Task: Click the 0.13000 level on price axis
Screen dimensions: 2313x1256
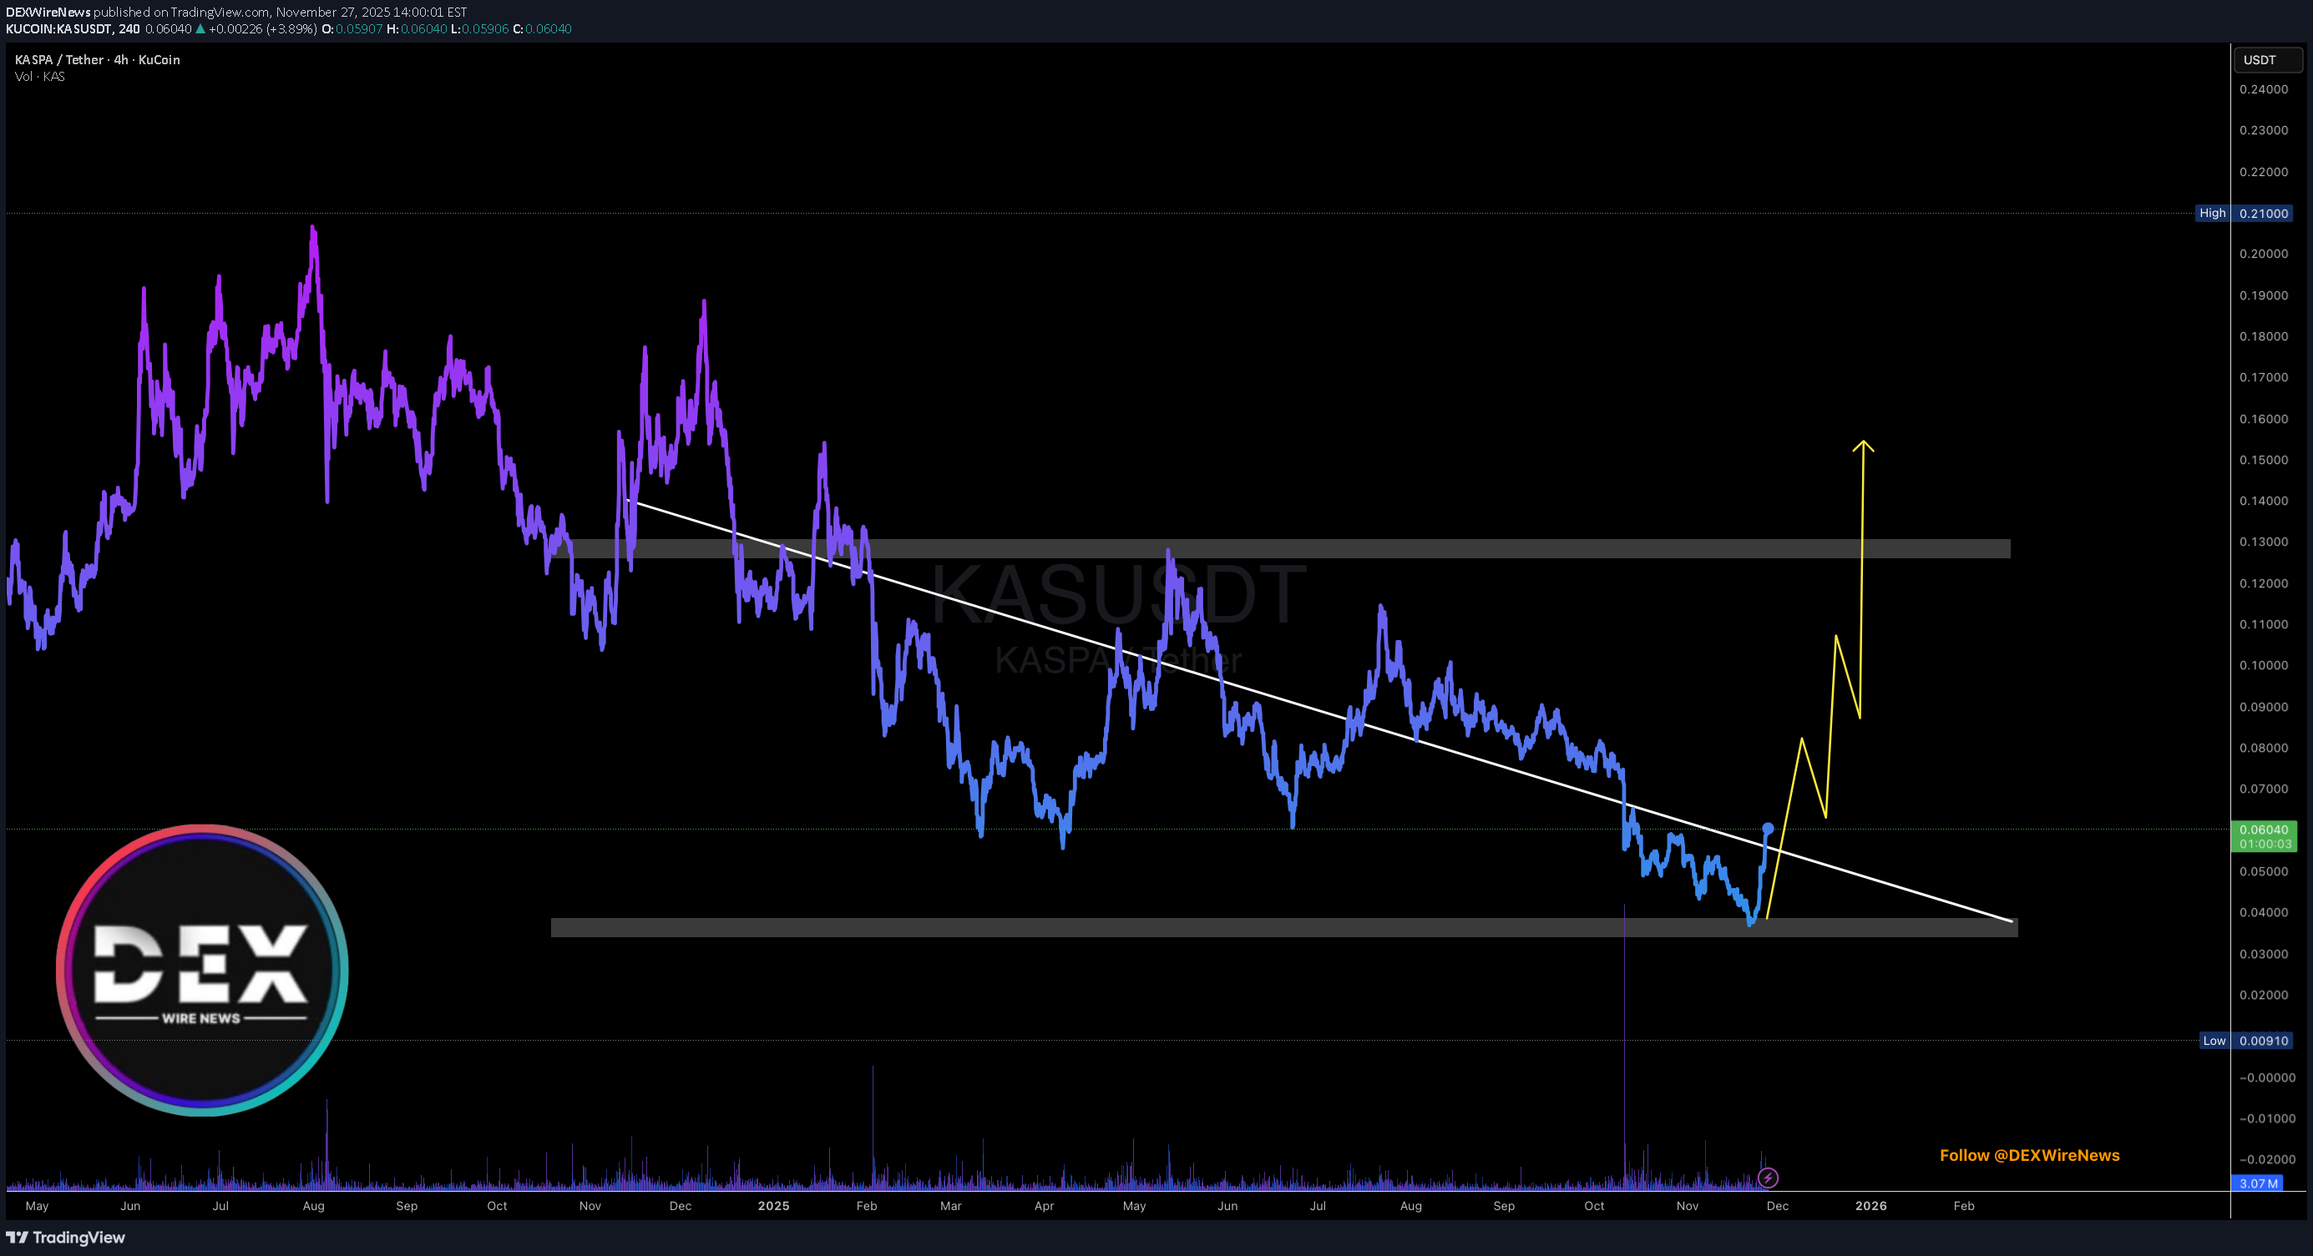Action: pyautogui.click(x=2263, y=542)
